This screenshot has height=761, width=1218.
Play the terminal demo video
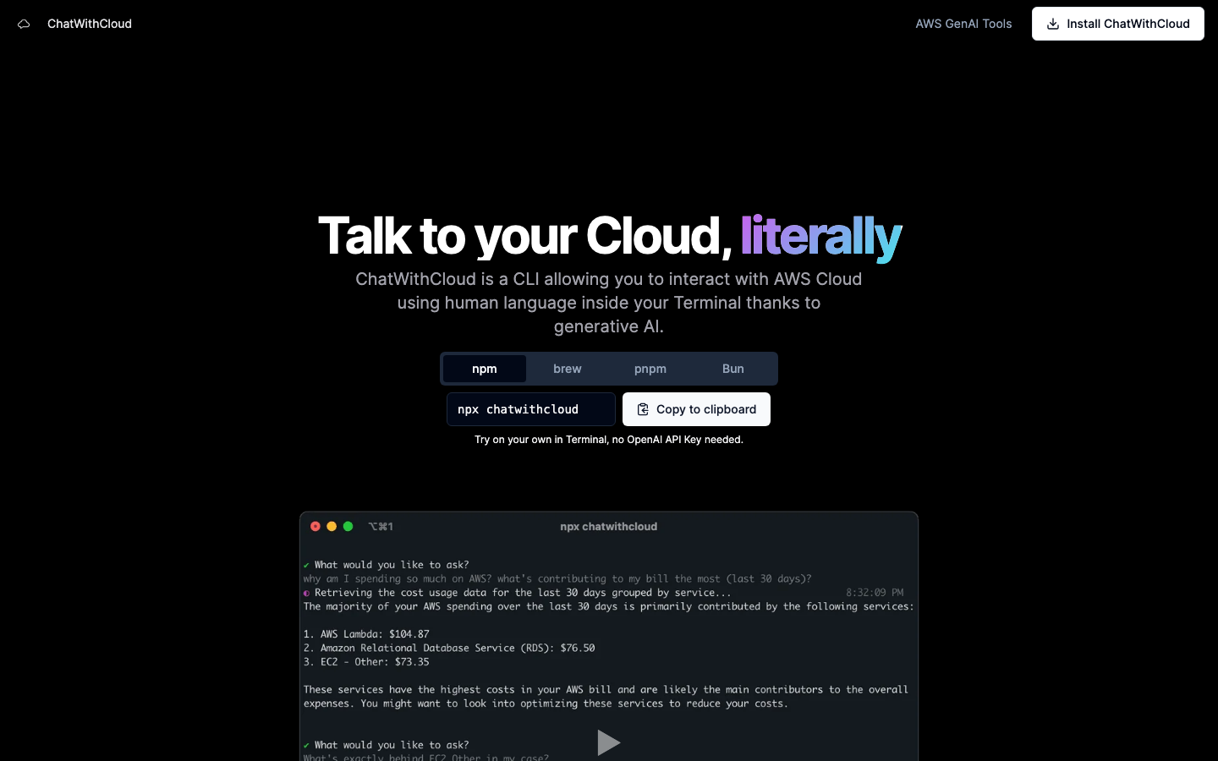[x=608, y=742]
